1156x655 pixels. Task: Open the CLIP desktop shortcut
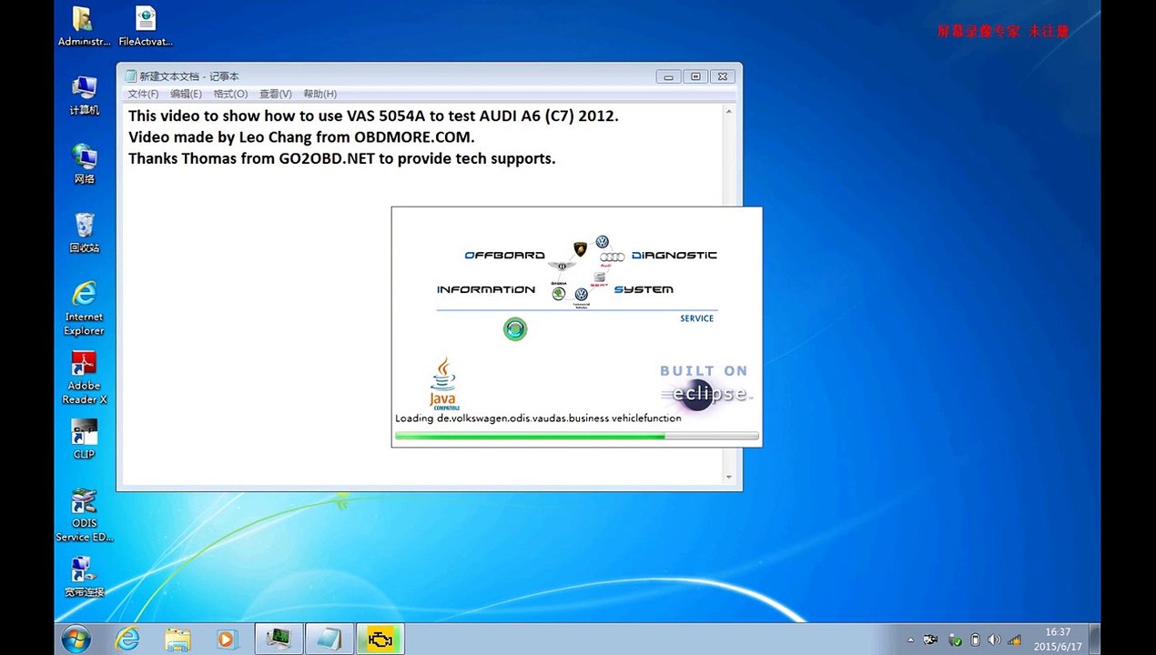pos(84,438)
